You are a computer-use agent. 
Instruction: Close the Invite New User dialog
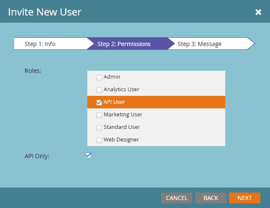[258, 12]
